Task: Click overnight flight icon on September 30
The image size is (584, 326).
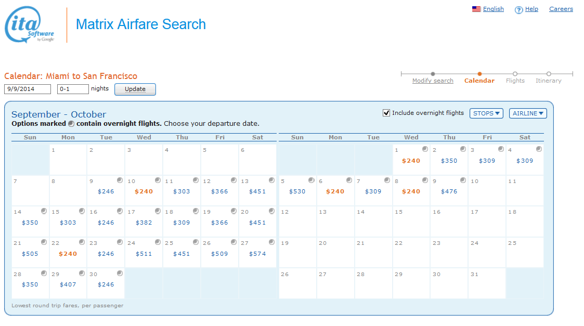Action: [x=120, y=273]
